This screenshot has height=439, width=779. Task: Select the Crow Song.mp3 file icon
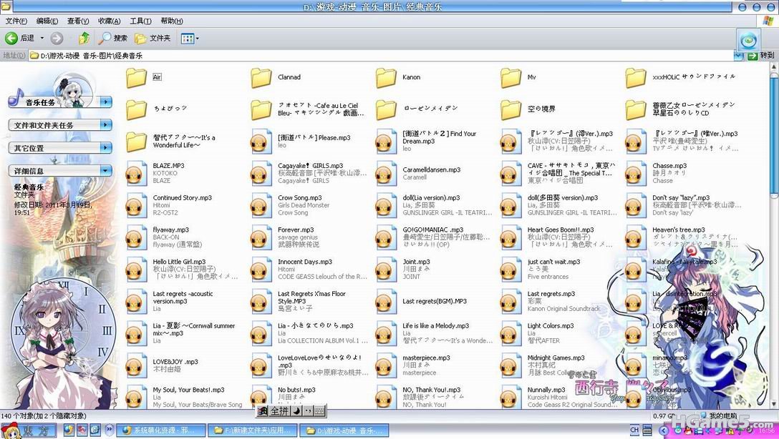pyautogui.click(x=261, y=205)
